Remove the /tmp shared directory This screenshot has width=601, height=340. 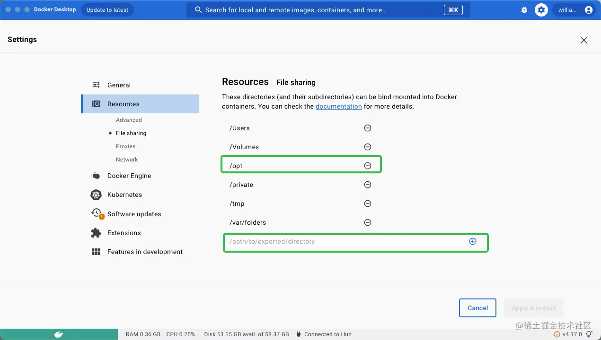[368, 204]
